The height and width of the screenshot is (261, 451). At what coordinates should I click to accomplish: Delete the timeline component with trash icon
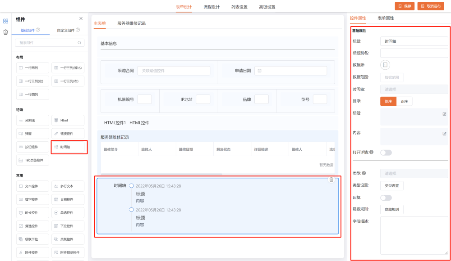coord(331,180)
